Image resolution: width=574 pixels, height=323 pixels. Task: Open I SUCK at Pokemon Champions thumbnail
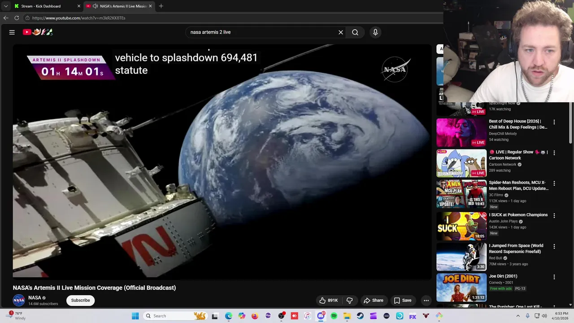click(x=461, y=226)
